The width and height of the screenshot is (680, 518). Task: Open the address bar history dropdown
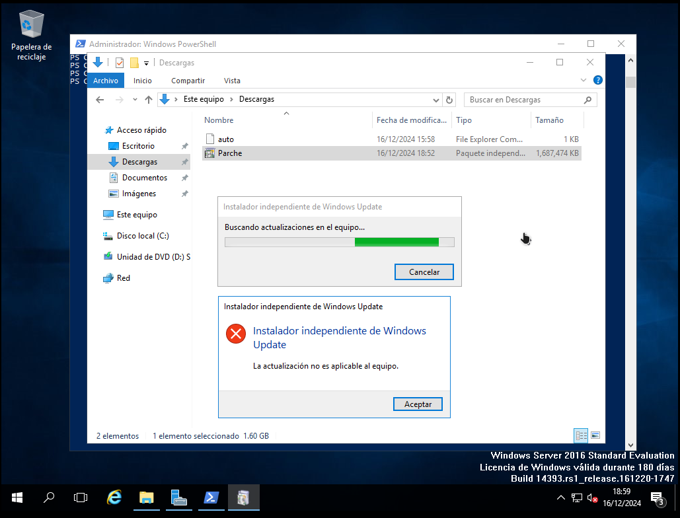(436, 100)
